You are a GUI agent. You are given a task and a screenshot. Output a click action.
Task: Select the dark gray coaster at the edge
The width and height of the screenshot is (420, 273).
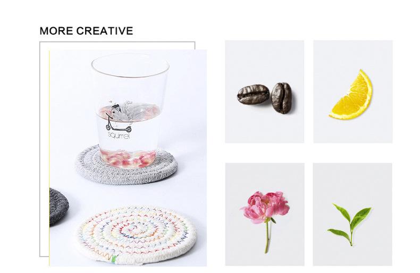[58, 206]
